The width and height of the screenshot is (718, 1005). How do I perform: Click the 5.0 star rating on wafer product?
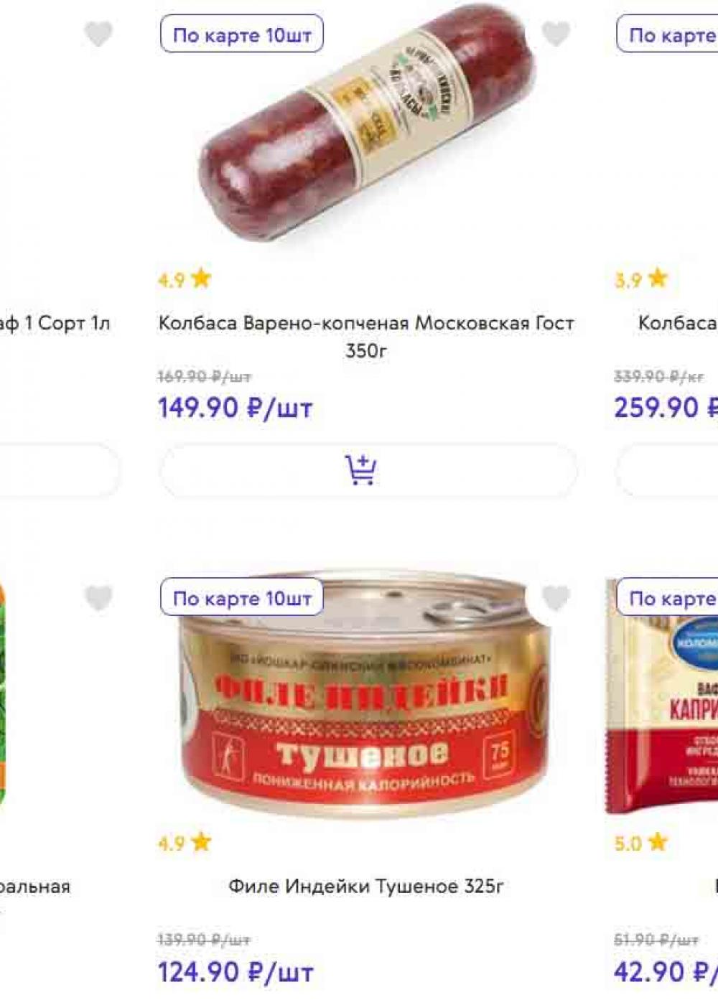click(641, 842)
